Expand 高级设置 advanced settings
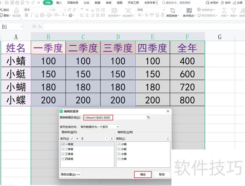This screenshot has width=245, height=186. (70, 174)
